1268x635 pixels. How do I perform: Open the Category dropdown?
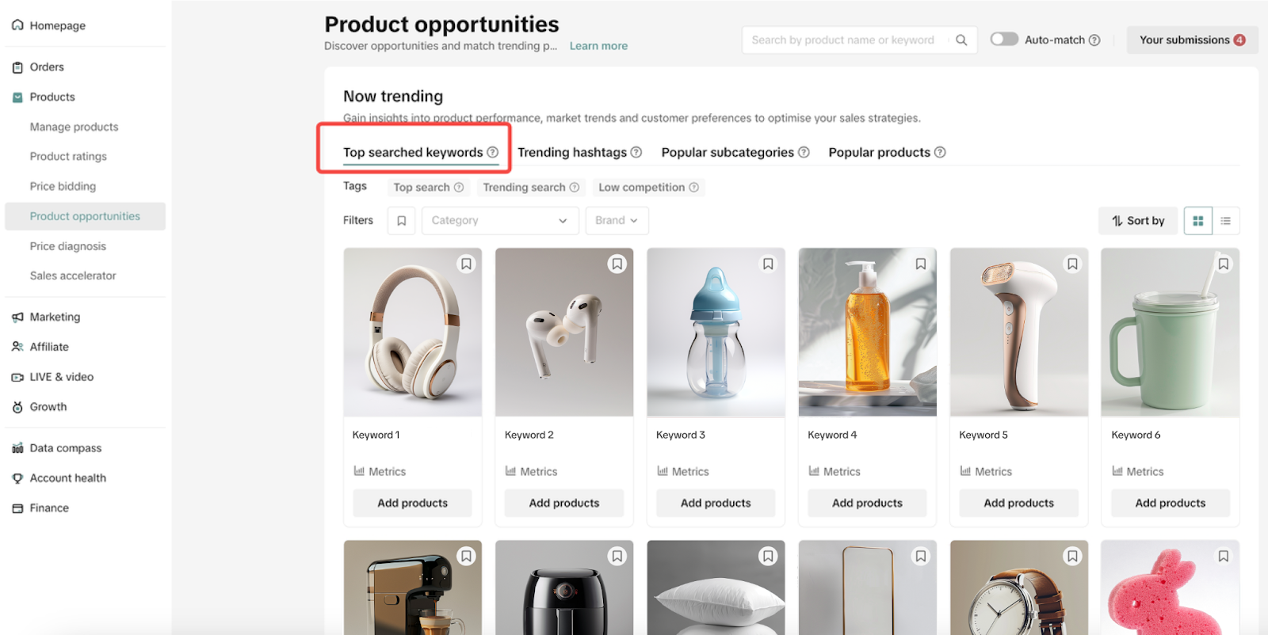pos(499,220)
